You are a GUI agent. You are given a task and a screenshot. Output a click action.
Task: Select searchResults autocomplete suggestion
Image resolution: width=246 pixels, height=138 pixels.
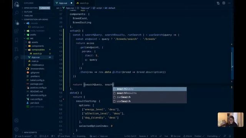point(150,93)
